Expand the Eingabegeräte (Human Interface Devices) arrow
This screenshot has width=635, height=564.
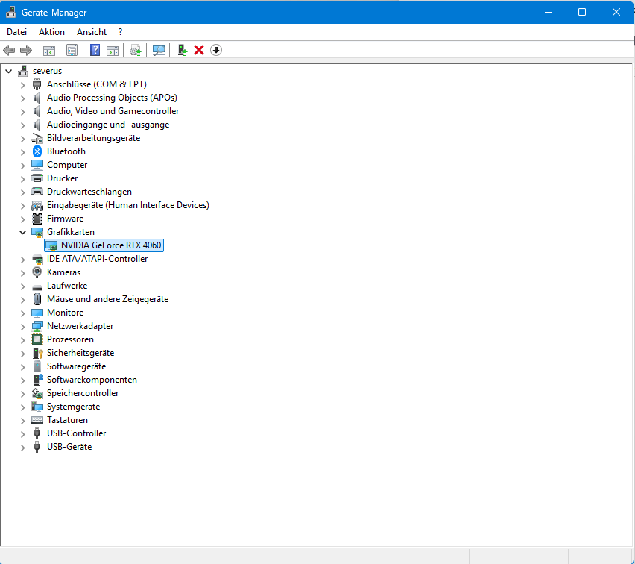(22, 206)
